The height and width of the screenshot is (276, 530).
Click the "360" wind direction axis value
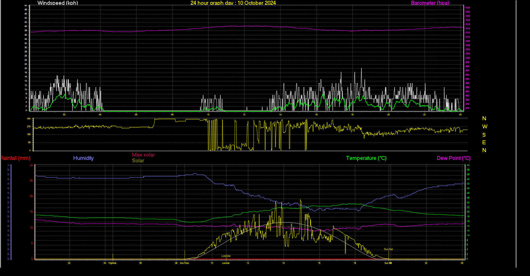tap(29, 119)
